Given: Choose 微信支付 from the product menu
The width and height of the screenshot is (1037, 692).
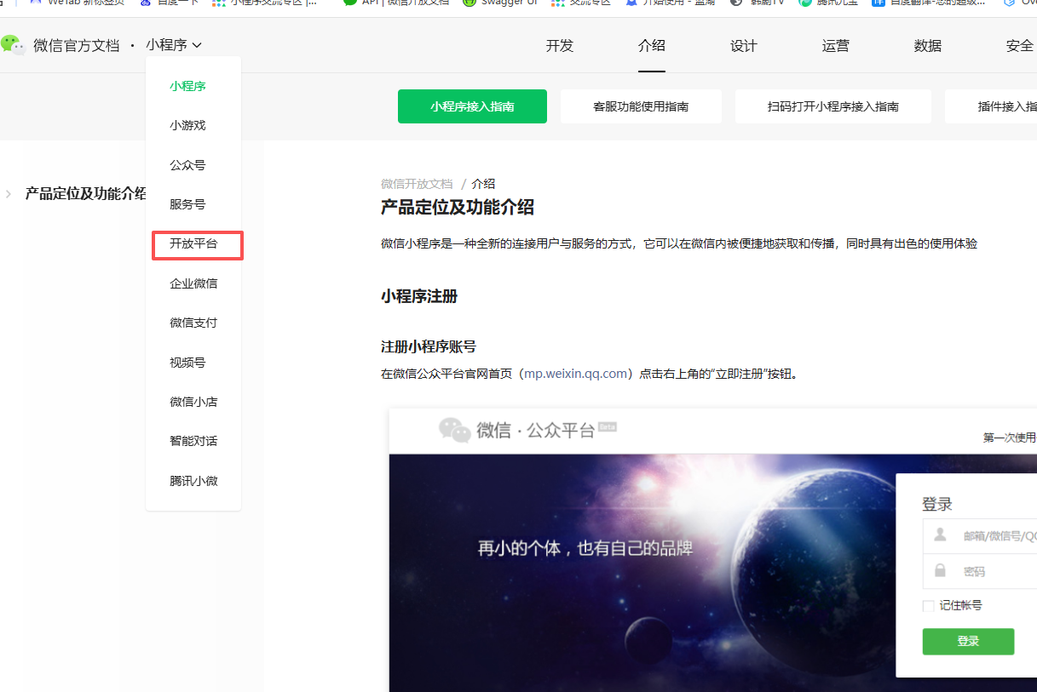Looking at the screenshot, I should [193, 323].
